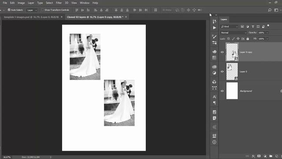Open the Actions panel play icon
Viewport: 282px width, 159px height.
[215, 28]
